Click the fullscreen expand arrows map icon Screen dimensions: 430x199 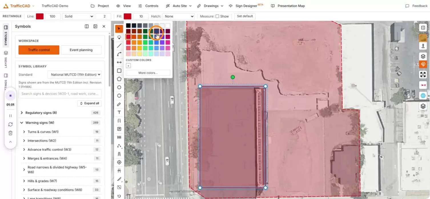pos(423,75)
